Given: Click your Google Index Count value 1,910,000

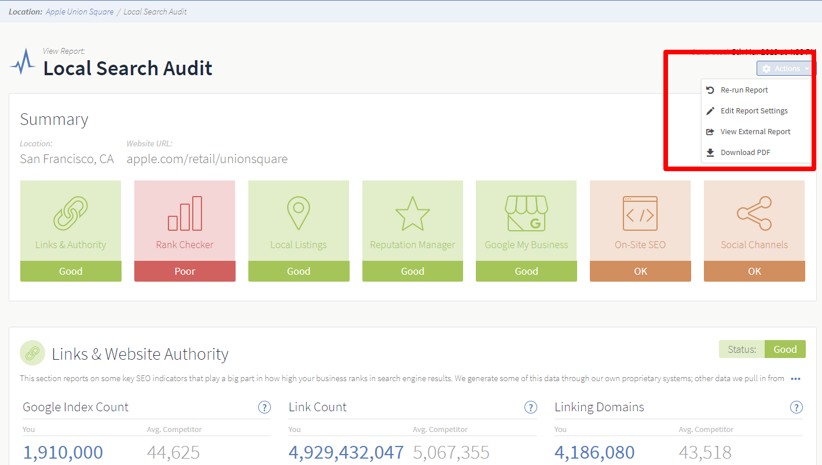Looking at the screenshot, I should [x=63, y=452].
